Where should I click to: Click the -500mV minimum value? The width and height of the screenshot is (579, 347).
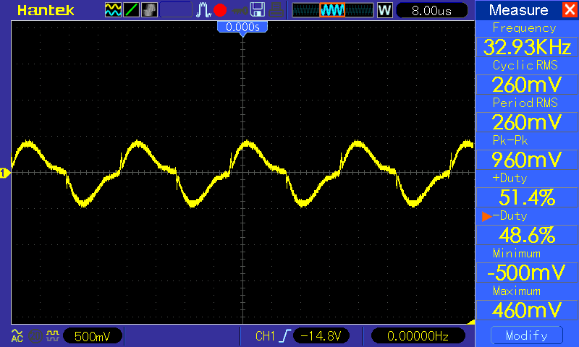527,273
